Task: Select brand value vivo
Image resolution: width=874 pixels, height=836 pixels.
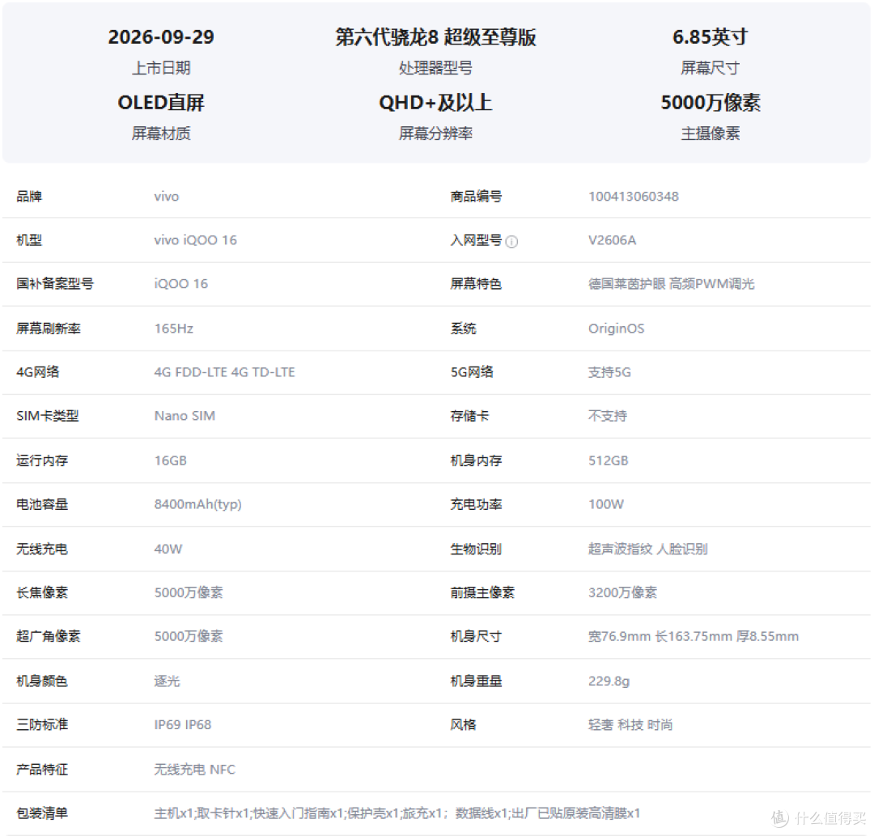Action: point(166,196)
